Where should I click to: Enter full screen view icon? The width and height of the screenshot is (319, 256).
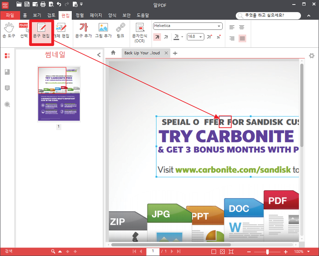tap(231, 252)
